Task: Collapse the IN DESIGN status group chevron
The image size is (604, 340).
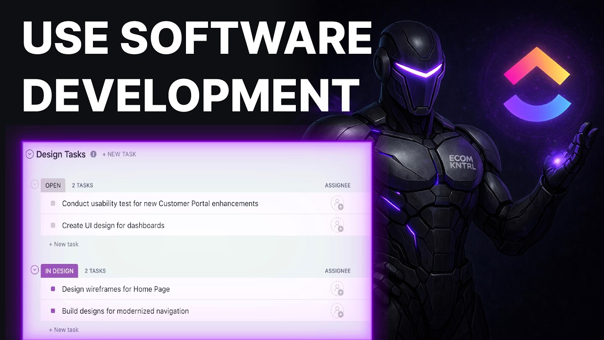Action: pyautogui.click(x=34, y=270)
